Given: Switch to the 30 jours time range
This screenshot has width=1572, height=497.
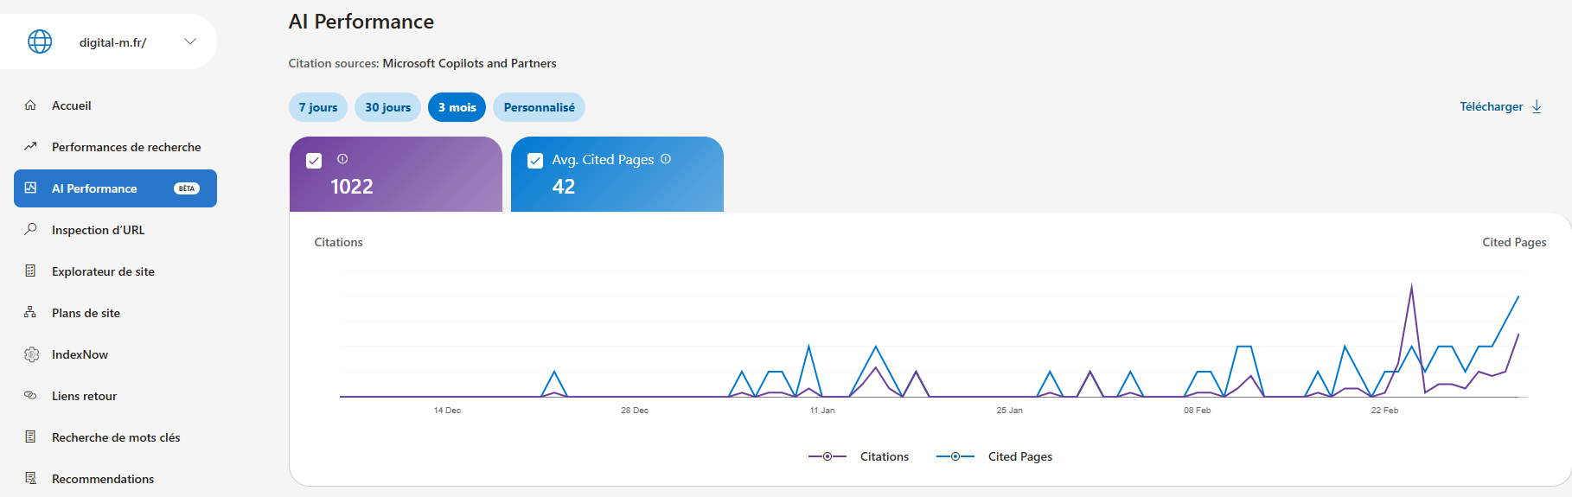Looking at the screenshot, I should (x=387, y=107).
